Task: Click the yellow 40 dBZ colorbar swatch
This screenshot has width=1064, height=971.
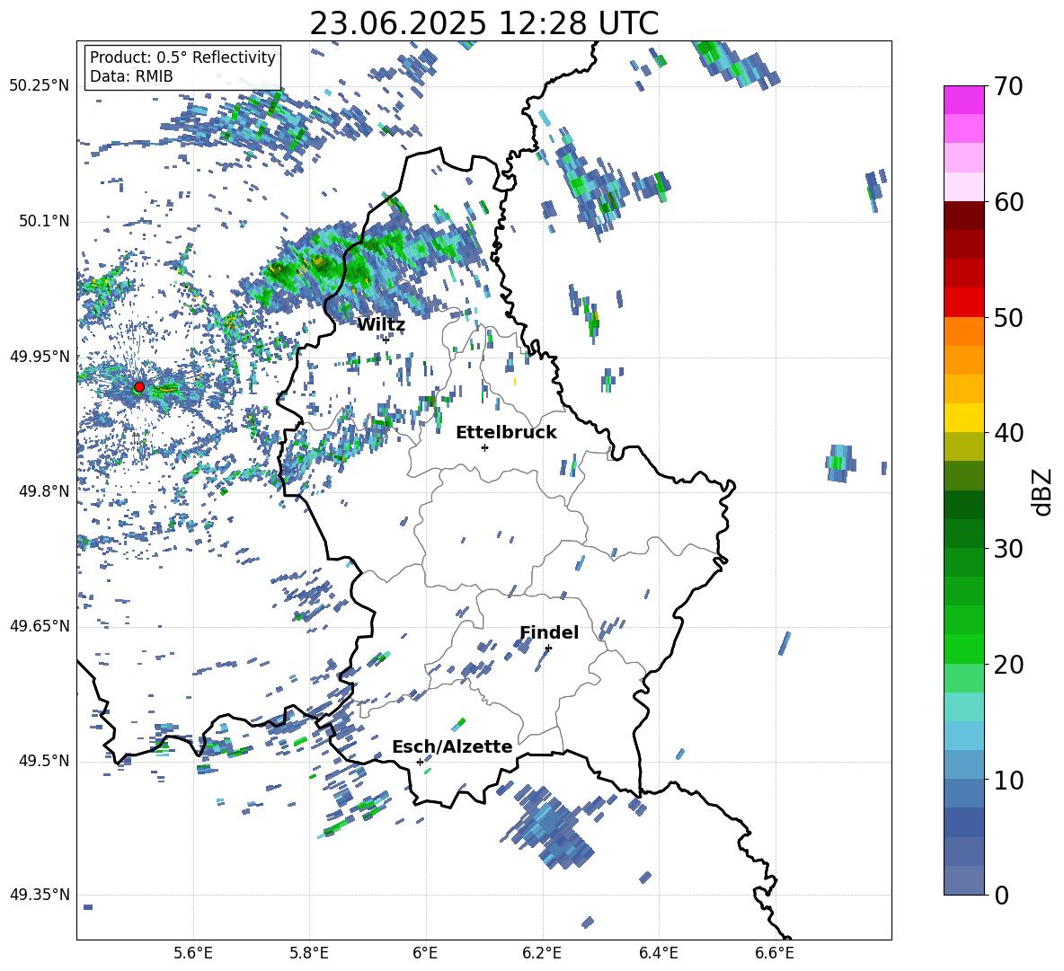Action: click(963, 418)
